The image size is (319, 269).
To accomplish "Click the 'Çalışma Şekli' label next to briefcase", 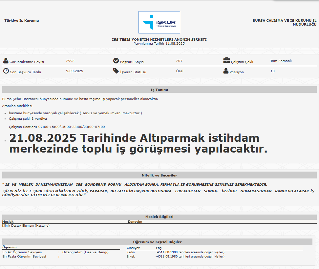I will click(242, 62).
